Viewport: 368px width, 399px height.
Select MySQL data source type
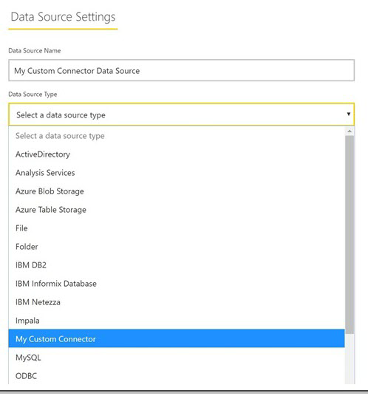177,358
